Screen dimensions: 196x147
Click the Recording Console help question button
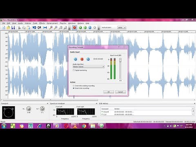[119, 47]
